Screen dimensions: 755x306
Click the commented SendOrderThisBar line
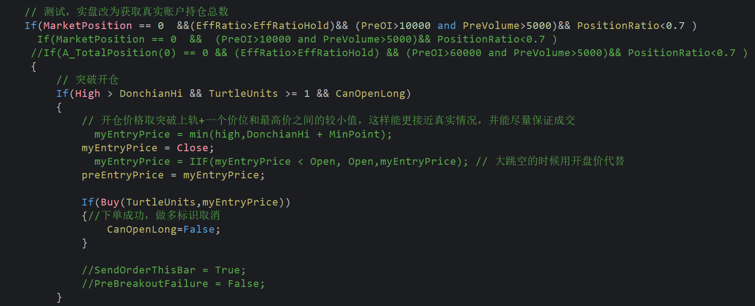coord(163,270)
